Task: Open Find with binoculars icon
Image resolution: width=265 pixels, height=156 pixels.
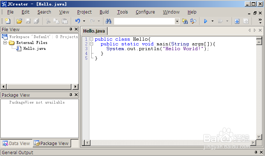Action: [108, 21]
